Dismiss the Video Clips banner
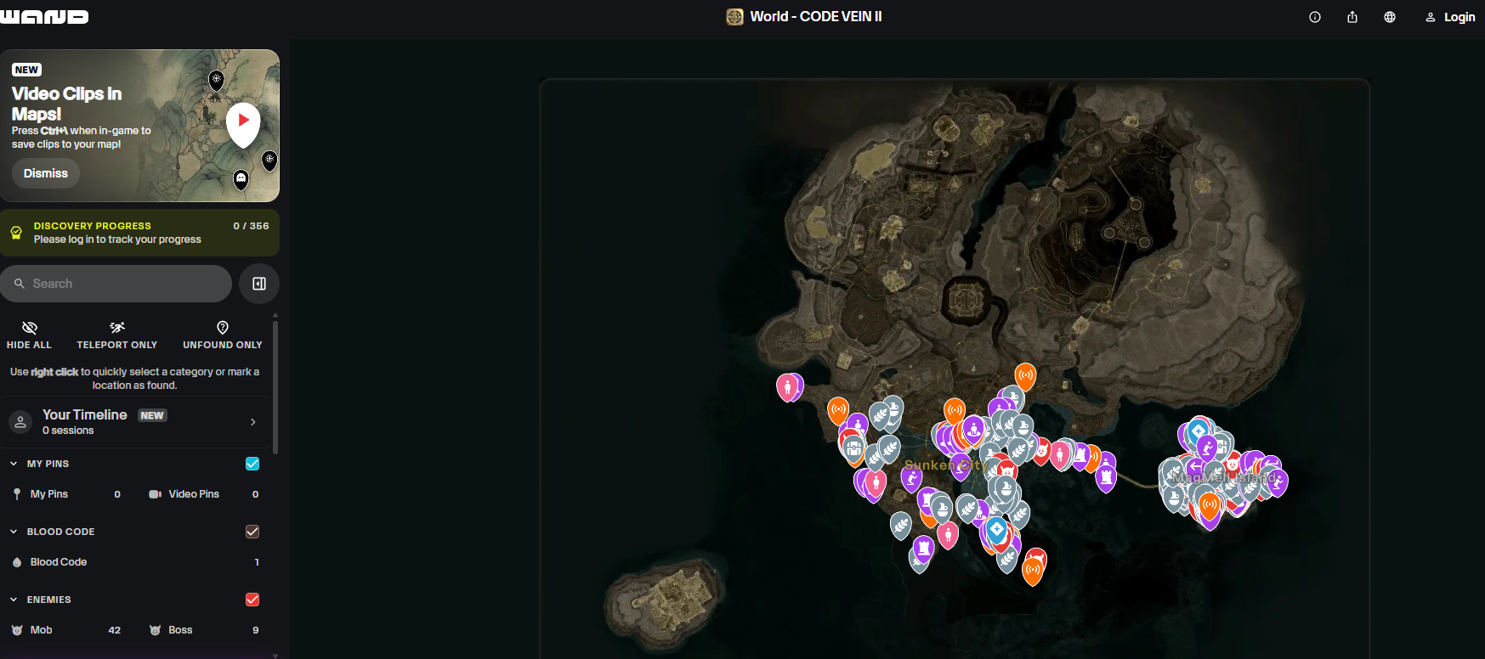1485x659 pixels. [x=46, y=173]
